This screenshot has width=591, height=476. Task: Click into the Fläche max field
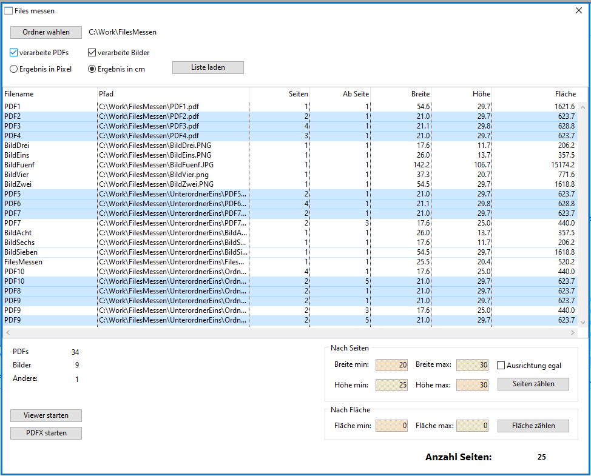pyautogui.click(x=472, y=426)
